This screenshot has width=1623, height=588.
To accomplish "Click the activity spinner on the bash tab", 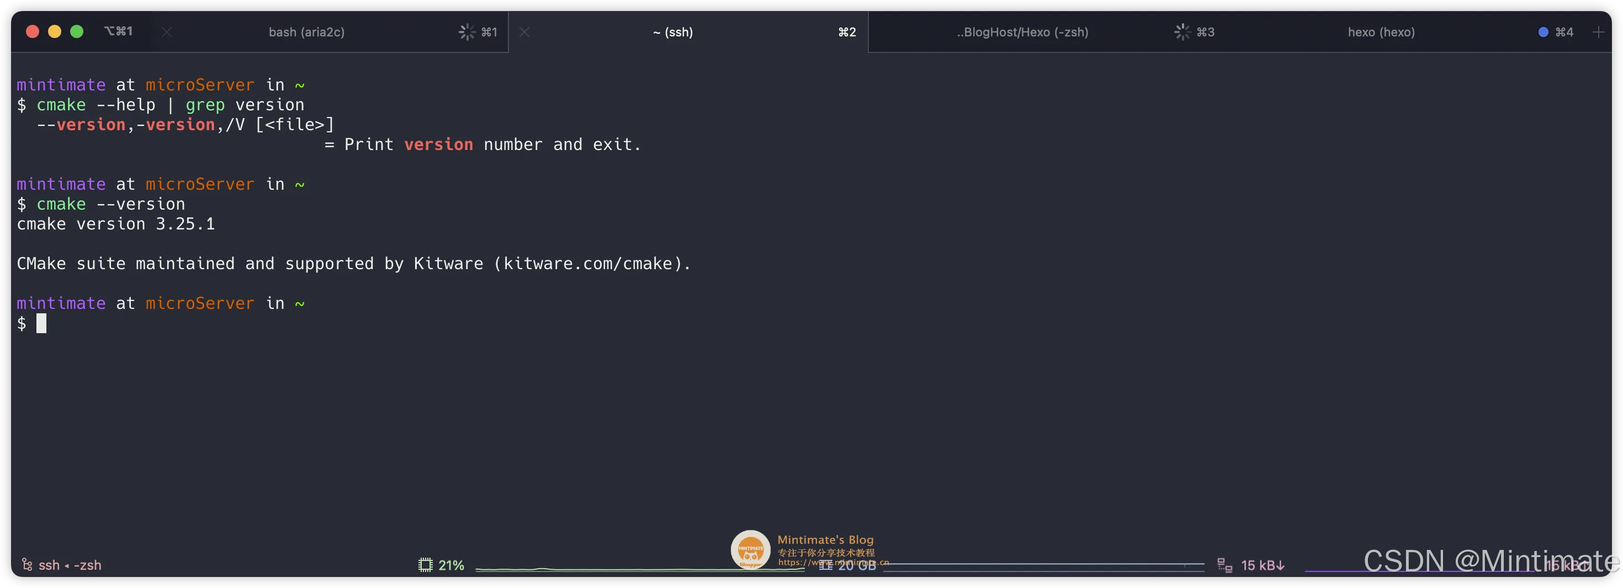I will [x=467, y=32].
